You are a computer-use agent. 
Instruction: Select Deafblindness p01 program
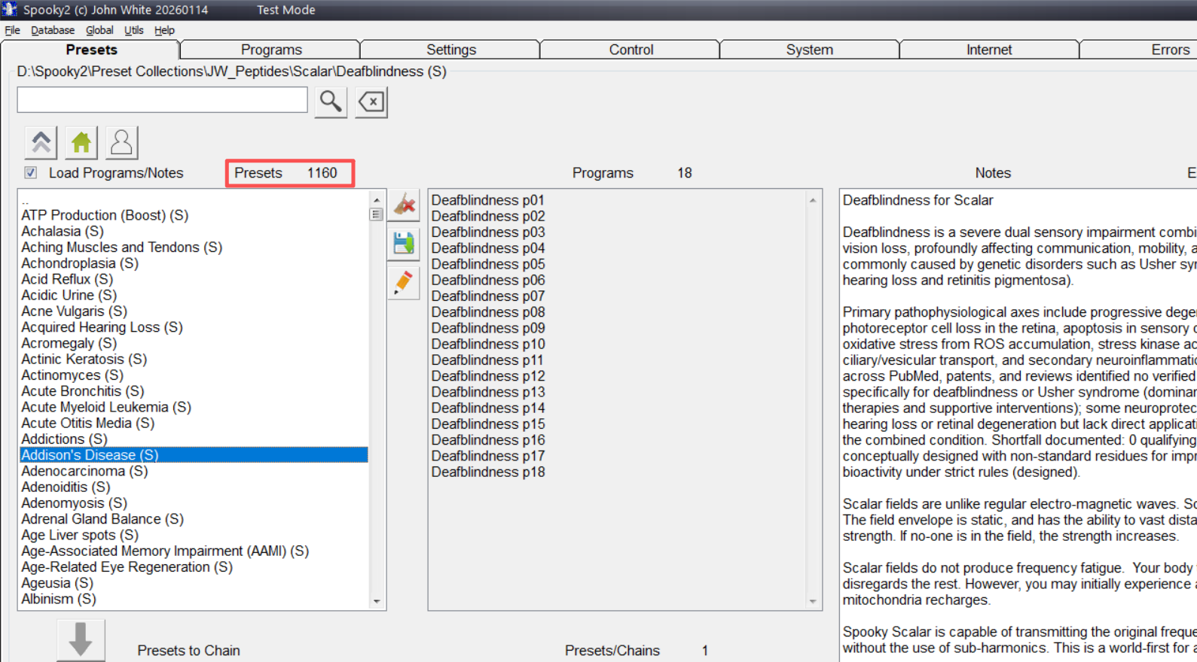(488, 200)
